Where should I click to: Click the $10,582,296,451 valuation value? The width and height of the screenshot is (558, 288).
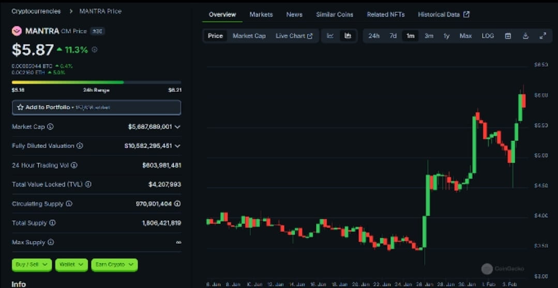[148, 146]
